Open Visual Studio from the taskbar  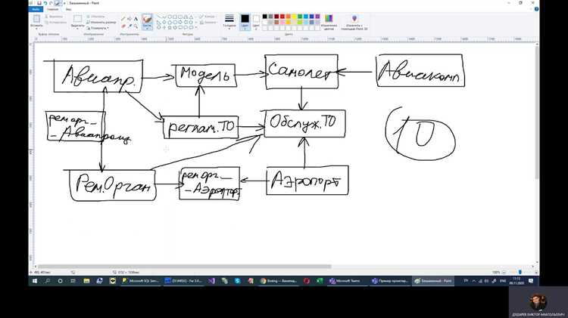tap(211, 281)
